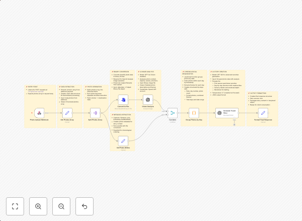Zoom out of the workflow canvas
This screenshot has height=221, width=302.
pos(61,206)
